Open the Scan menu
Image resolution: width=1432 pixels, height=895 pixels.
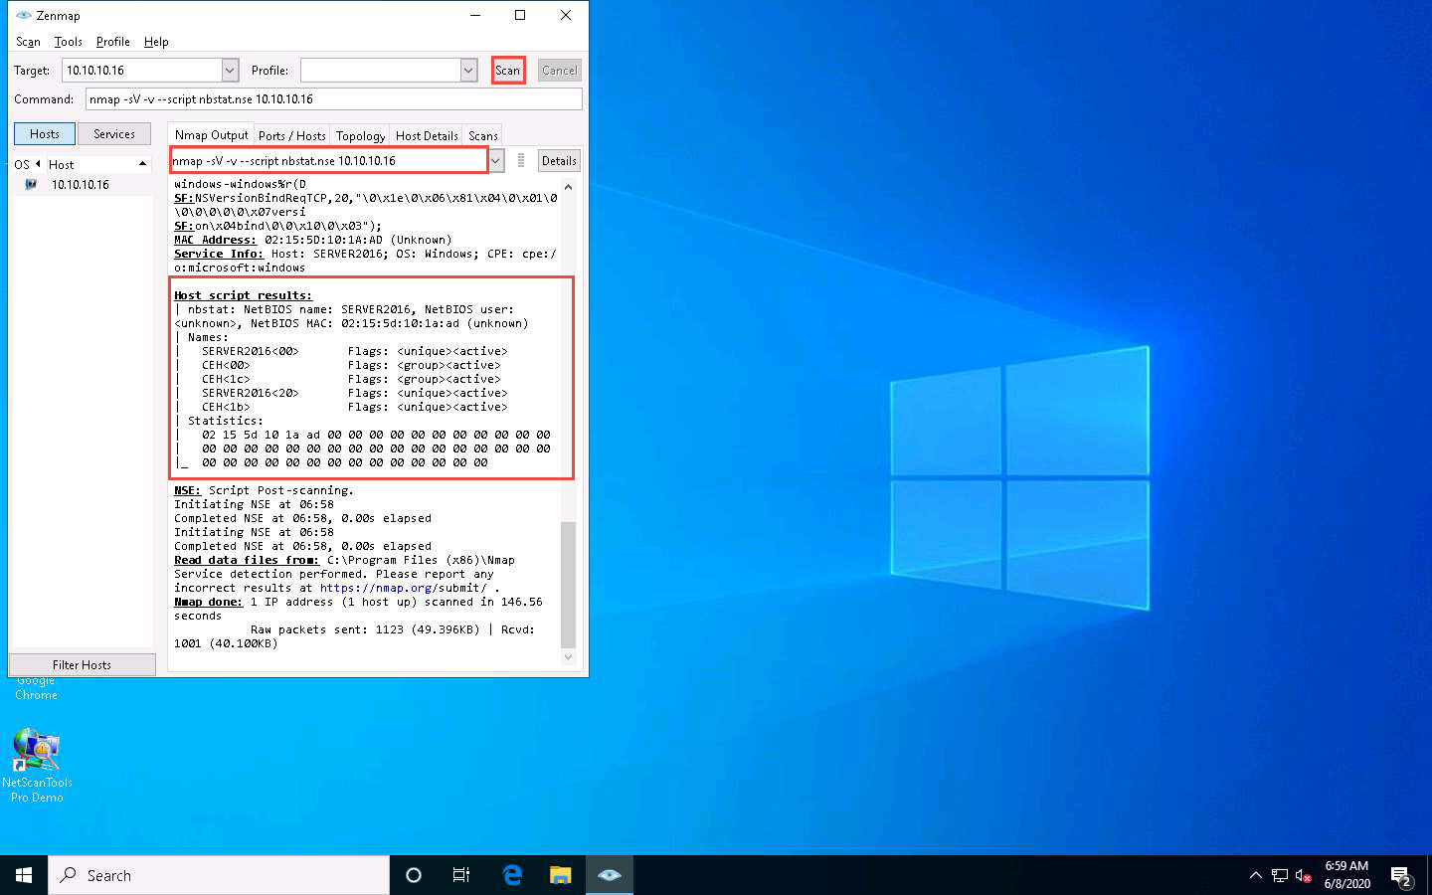coord(28,42)
